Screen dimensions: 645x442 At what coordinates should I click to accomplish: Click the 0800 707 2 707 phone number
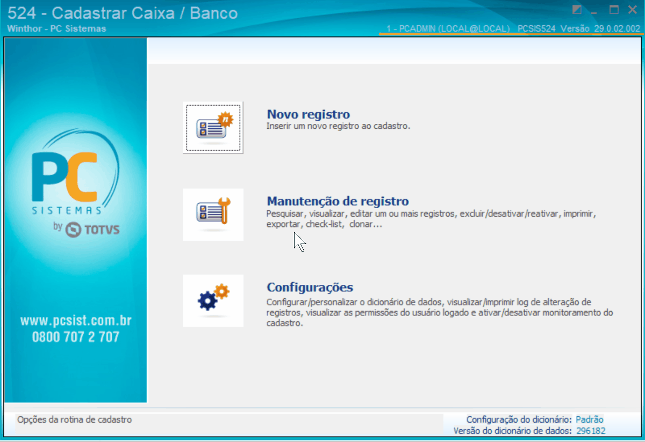click(x=76, y=337)
